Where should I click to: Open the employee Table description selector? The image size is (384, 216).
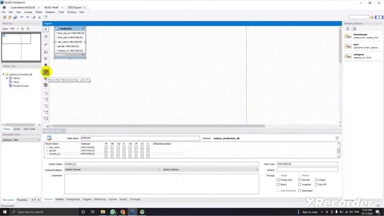(21, 140)
